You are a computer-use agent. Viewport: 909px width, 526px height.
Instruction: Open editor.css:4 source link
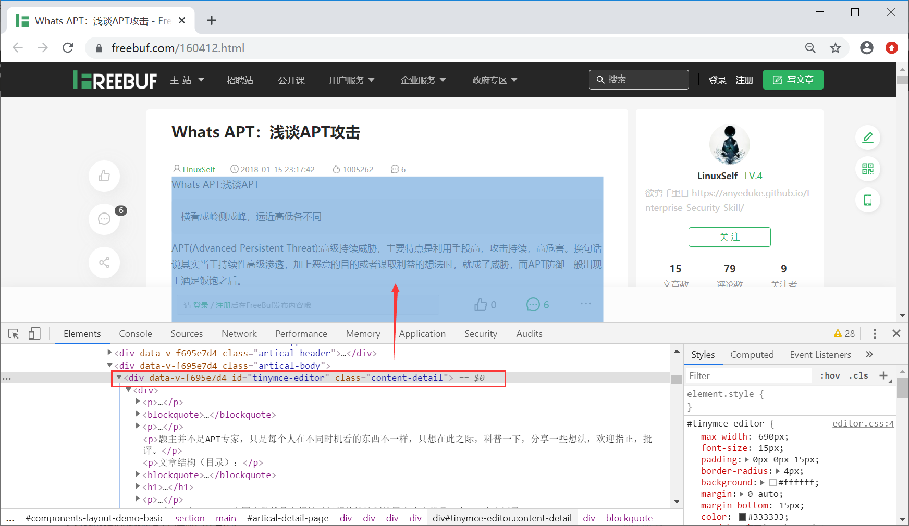[863, 423]
